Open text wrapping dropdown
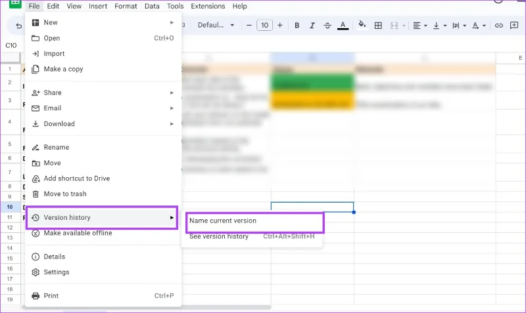This screenshot has height=313, width=526. click(x=459, y=26)
